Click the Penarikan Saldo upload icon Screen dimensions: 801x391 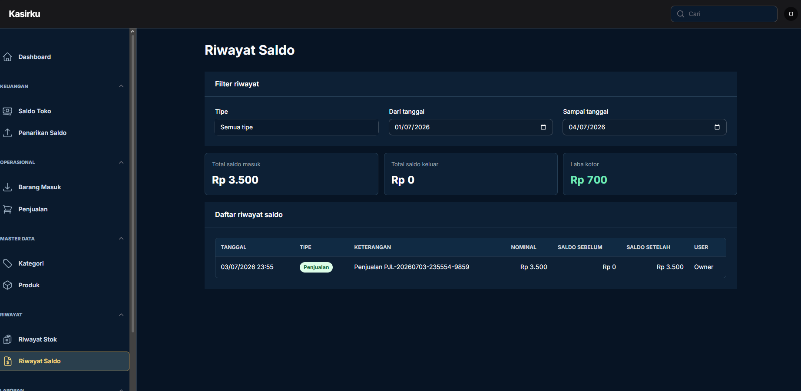tap(7, 133)
